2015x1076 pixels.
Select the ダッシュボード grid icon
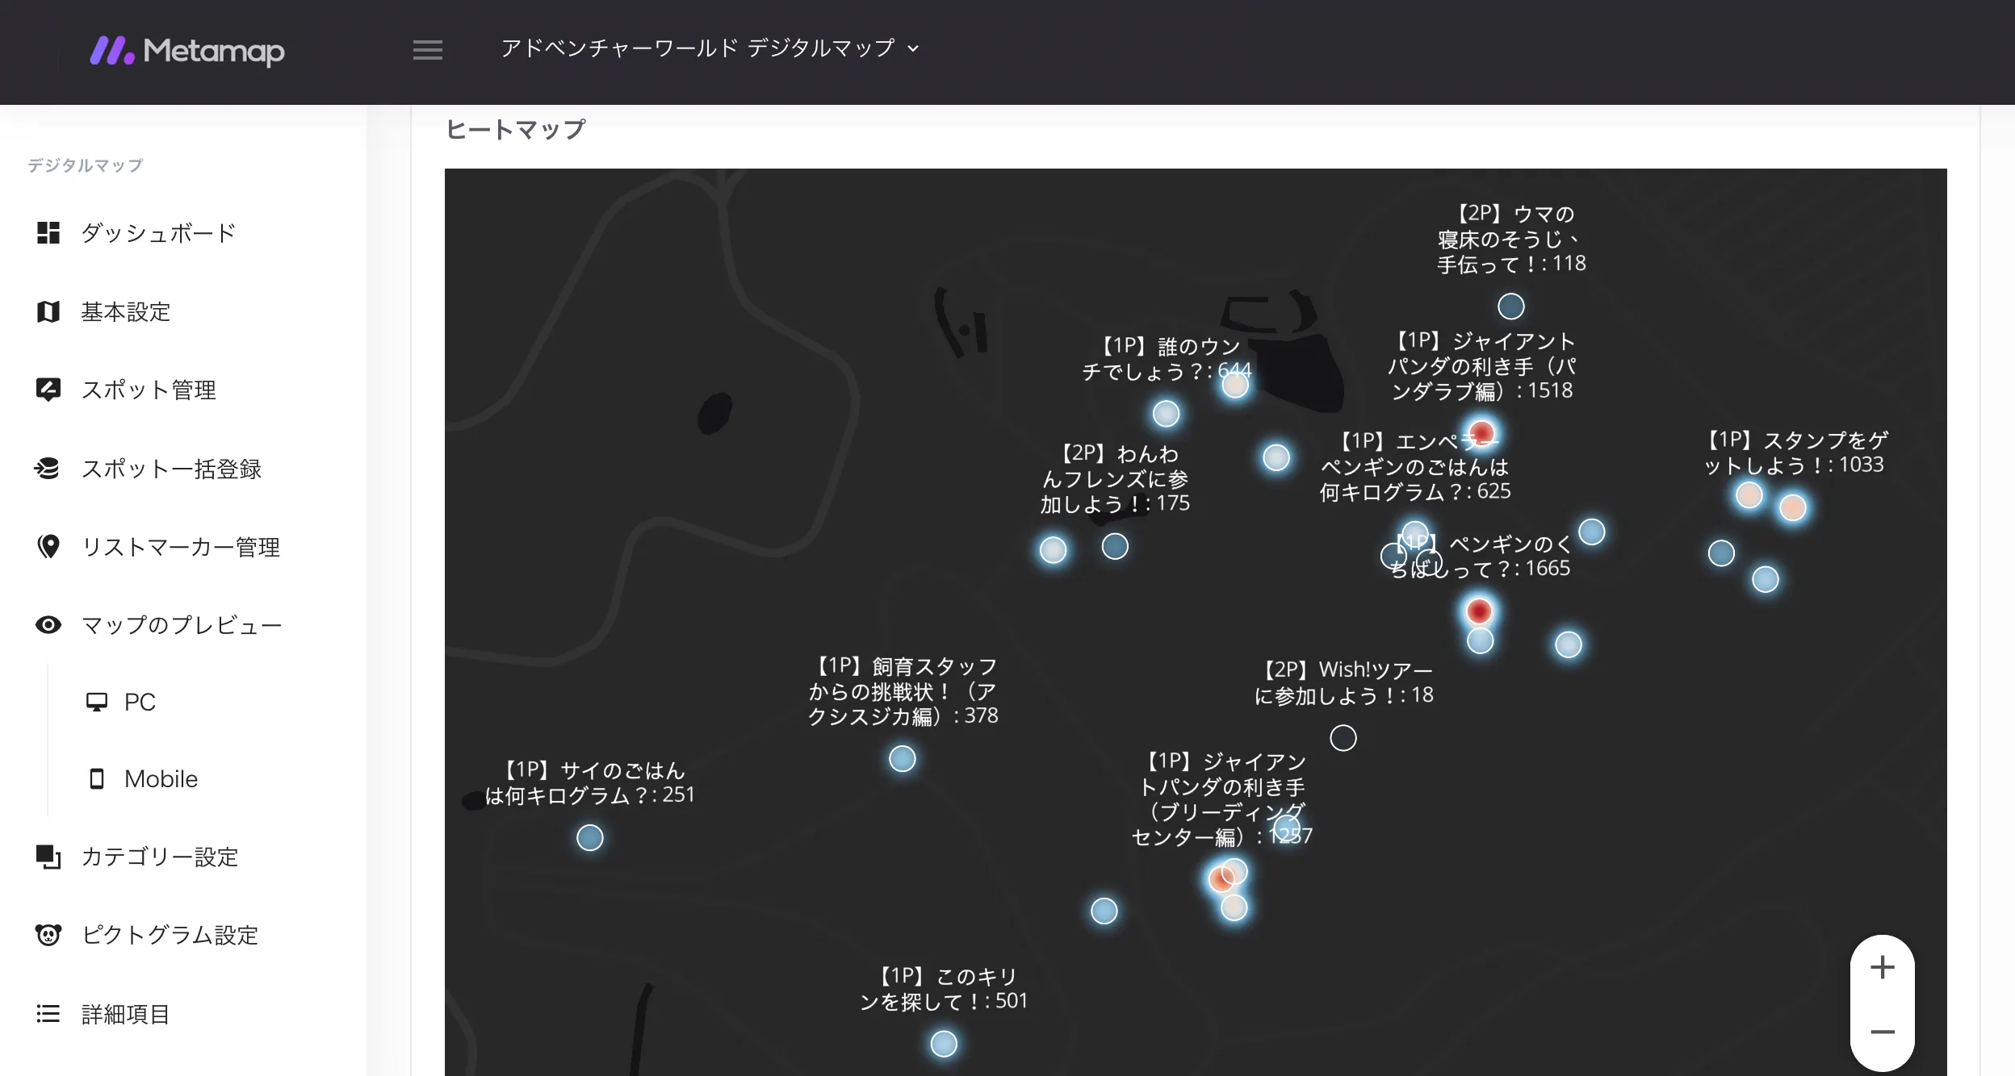tap(48, 233)
